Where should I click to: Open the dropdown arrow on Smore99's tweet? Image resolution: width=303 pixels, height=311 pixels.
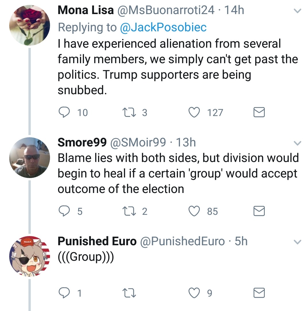pos(296,143)
